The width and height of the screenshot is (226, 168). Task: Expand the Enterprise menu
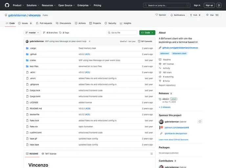(84, 5)
